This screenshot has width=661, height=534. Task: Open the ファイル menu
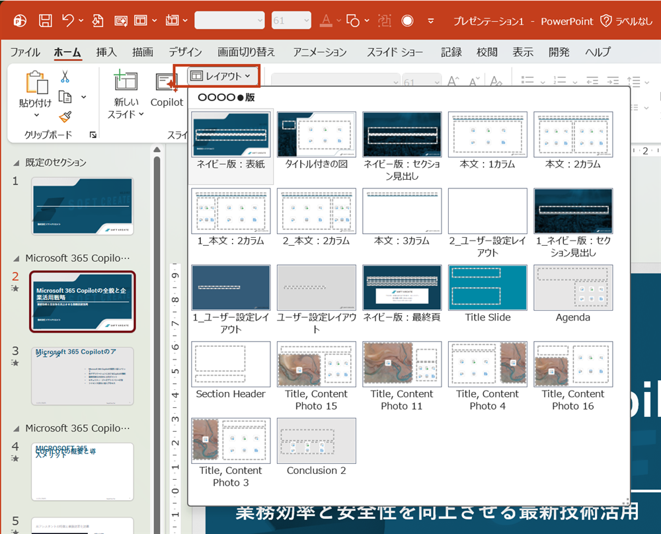(25, 52)
